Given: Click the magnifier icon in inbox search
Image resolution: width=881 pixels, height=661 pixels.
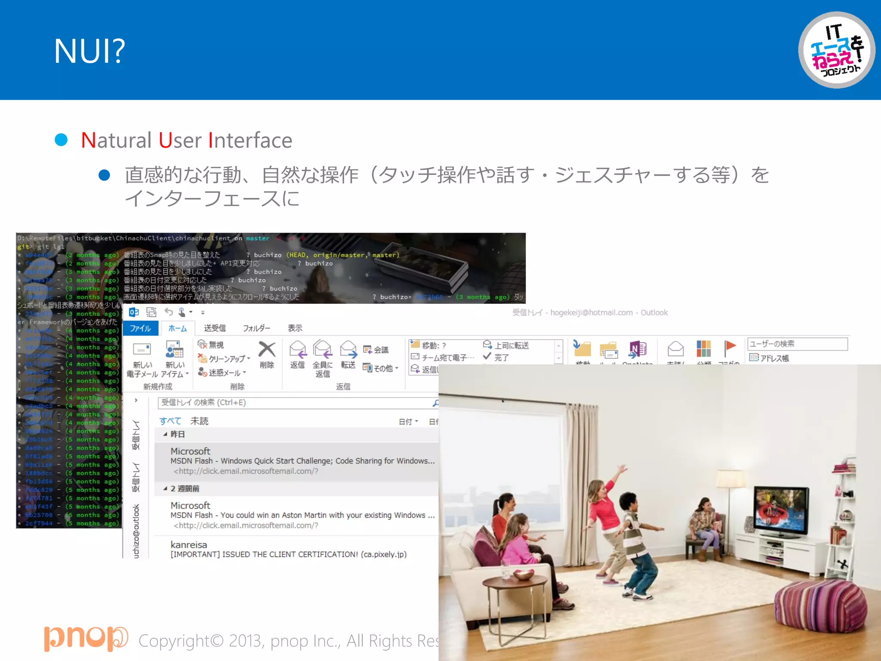Looking at the screenshot, I should coord(435,403).
